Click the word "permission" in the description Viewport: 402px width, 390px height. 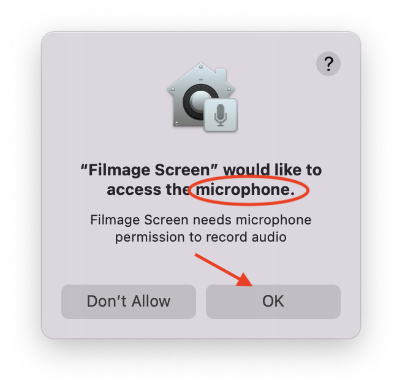(x=150, y=237)
